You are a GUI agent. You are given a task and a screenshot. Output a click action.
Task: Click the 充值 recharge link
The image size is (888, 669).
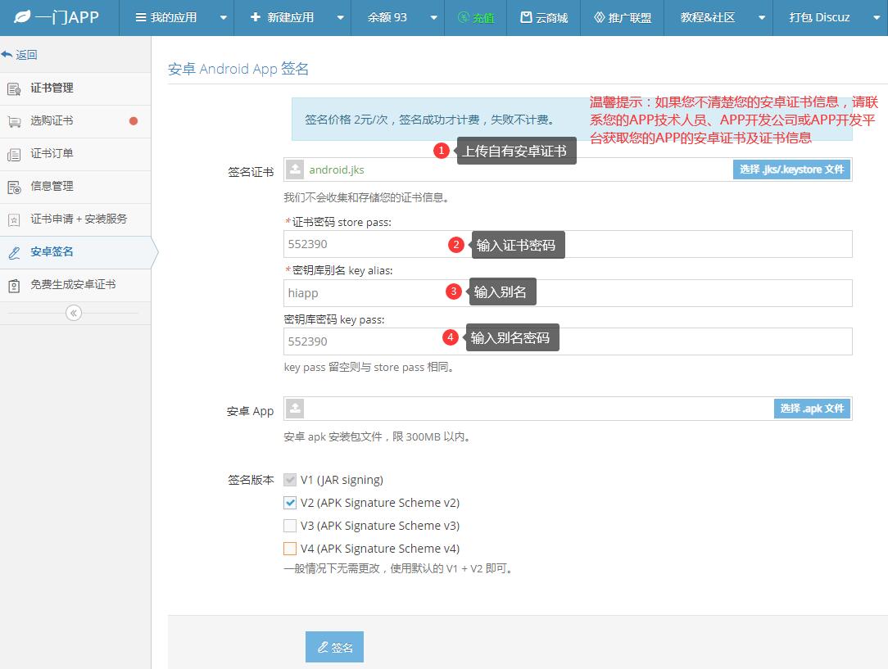click(x=476, y=17)
